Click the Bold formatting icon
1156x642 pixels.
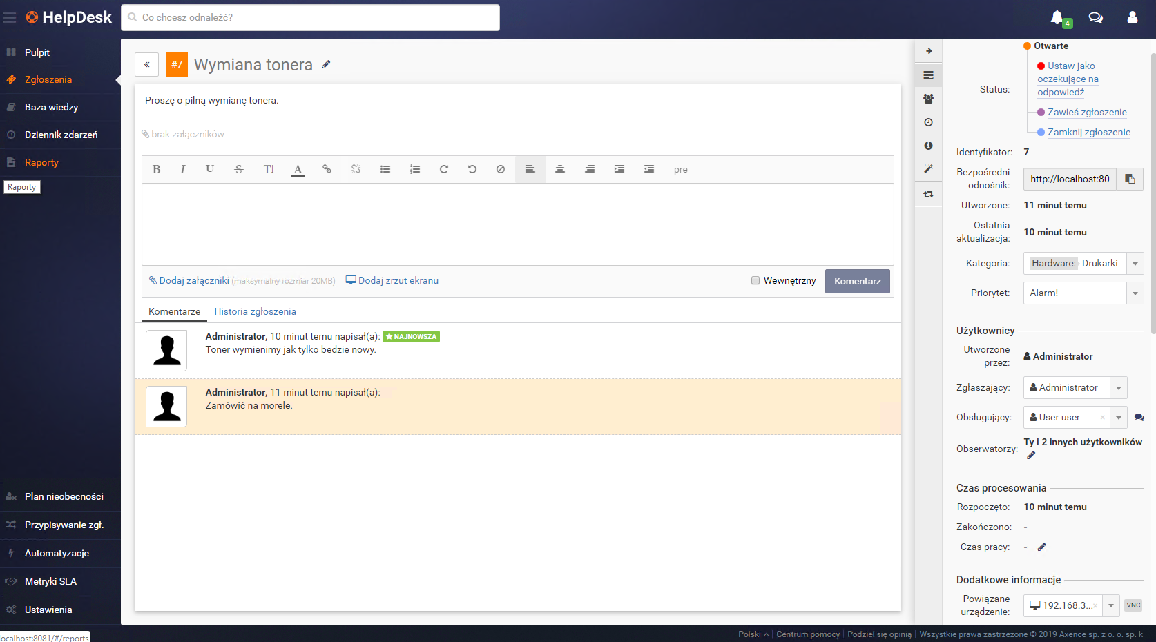click(157, 169)
